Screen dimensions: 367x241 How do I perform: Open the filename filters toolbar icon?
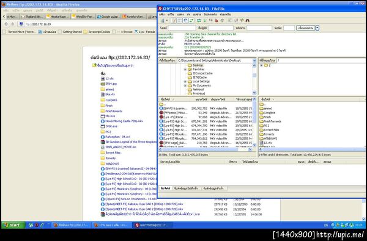[230, 21]
